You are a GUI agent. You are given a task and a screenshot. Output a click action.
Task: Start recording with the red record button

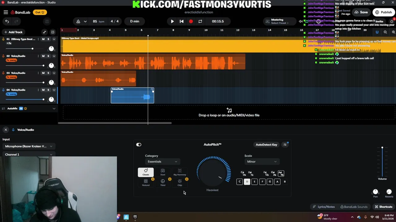tap(191, 21)
